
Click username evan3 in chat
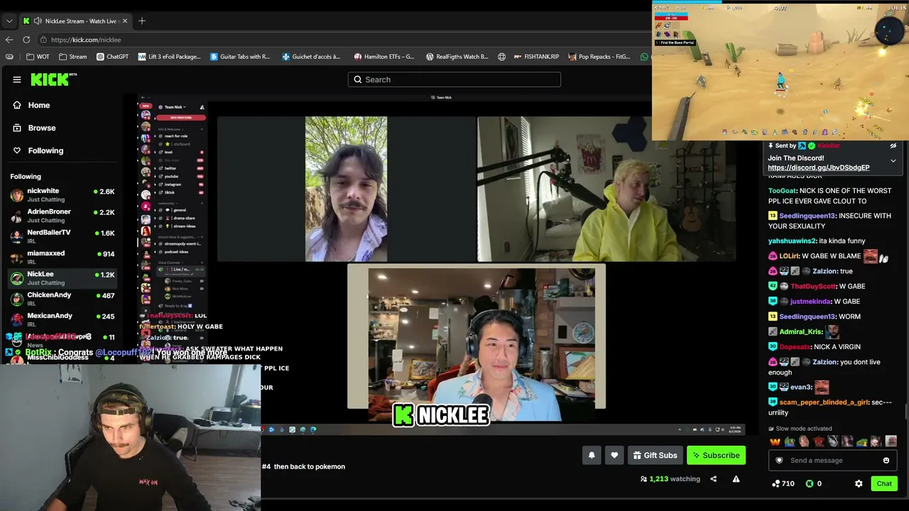(x=800, y=388)
